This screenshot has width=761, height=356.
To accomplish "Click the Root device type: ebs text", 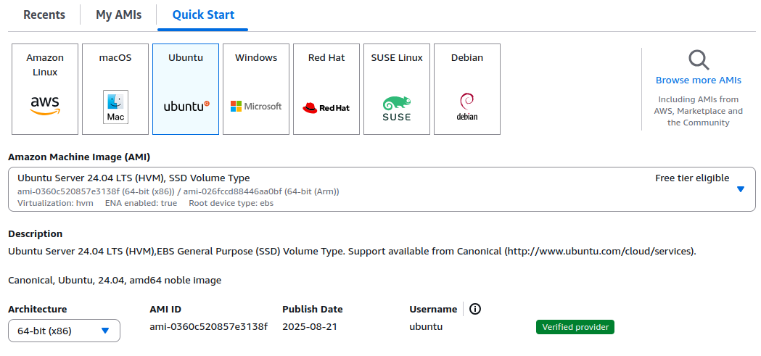I will click(x=231, y=203).
